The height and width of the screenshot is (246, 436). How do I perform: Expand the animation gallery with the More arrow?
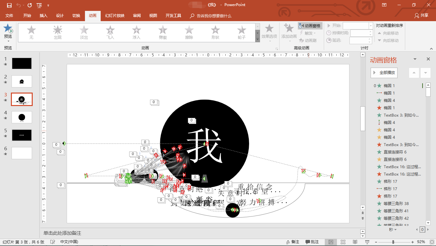[x=257, y=39]
